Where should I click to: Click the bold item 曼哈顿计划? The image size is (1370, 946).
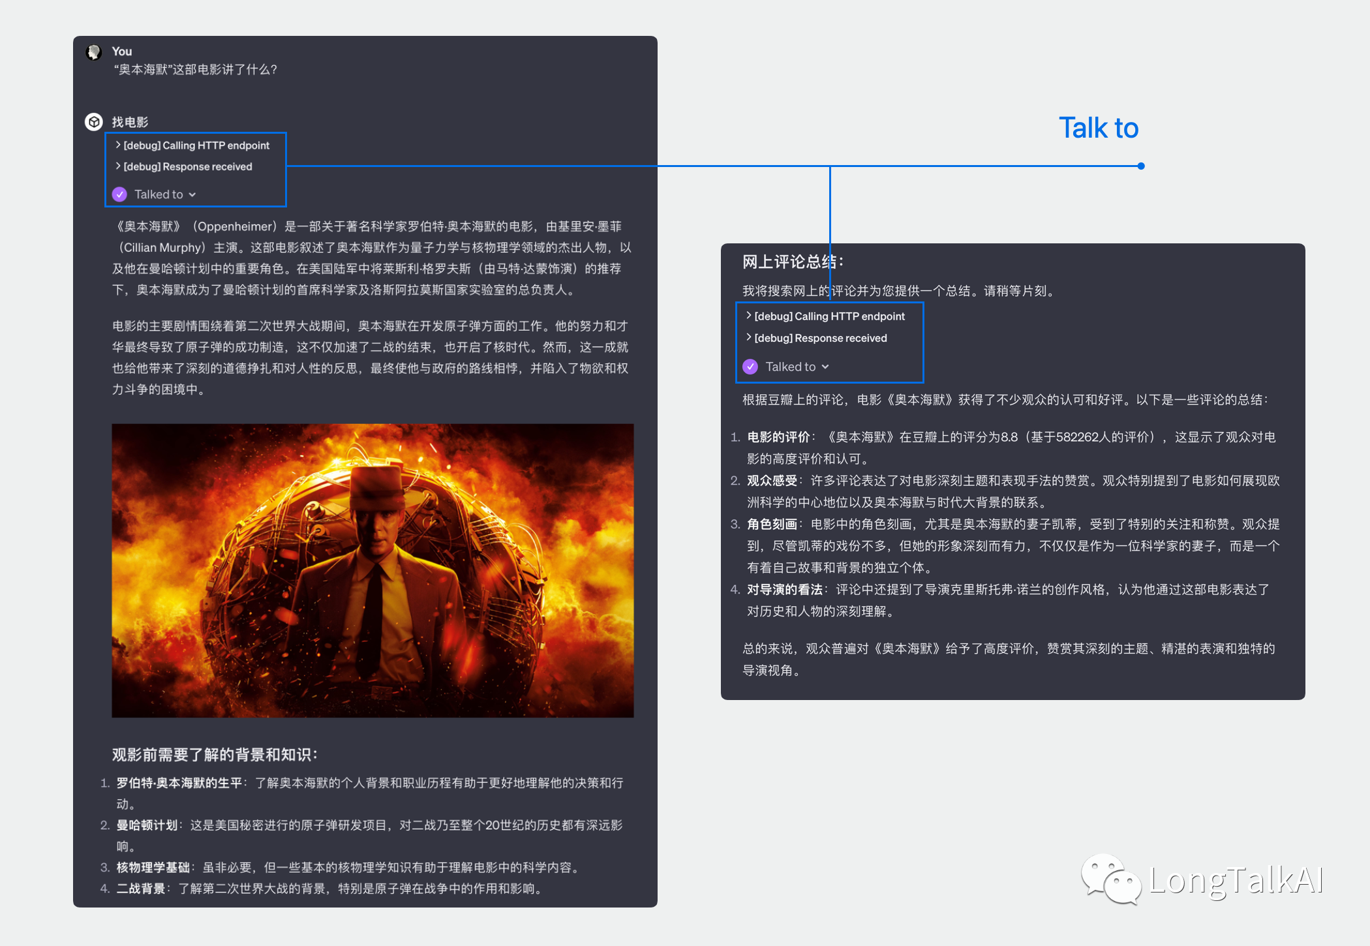point(147,825)
